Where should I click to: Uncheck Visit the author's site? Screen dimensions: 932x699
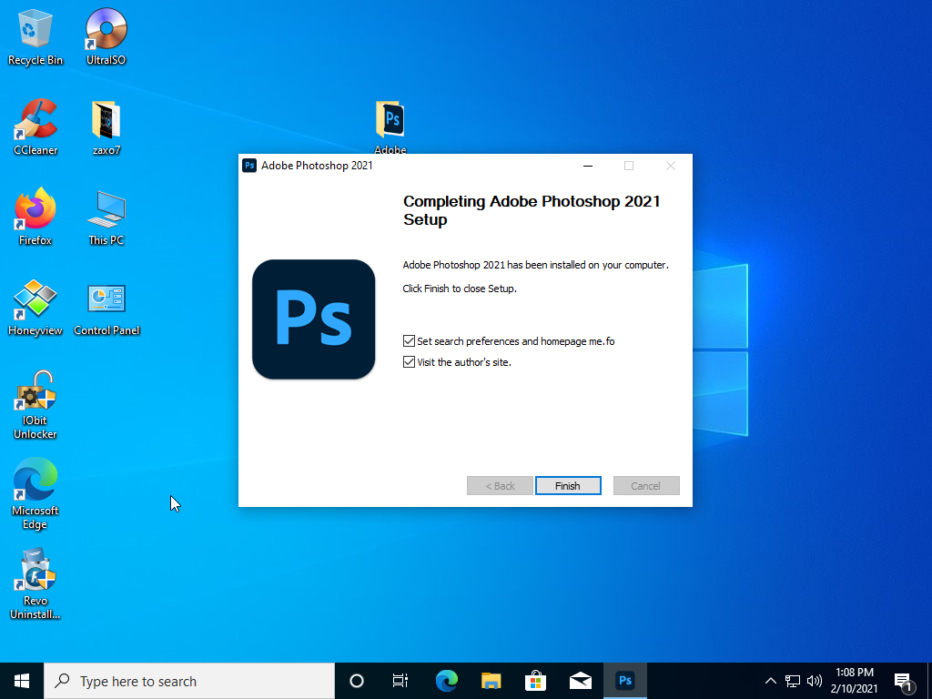point(409,362)
